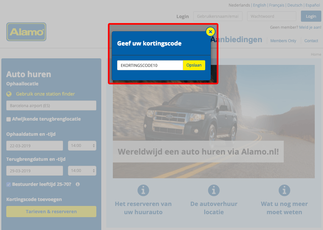Open the return time 14:00 dropdown
The image size is (323, 230).
(x=82, y=171)
